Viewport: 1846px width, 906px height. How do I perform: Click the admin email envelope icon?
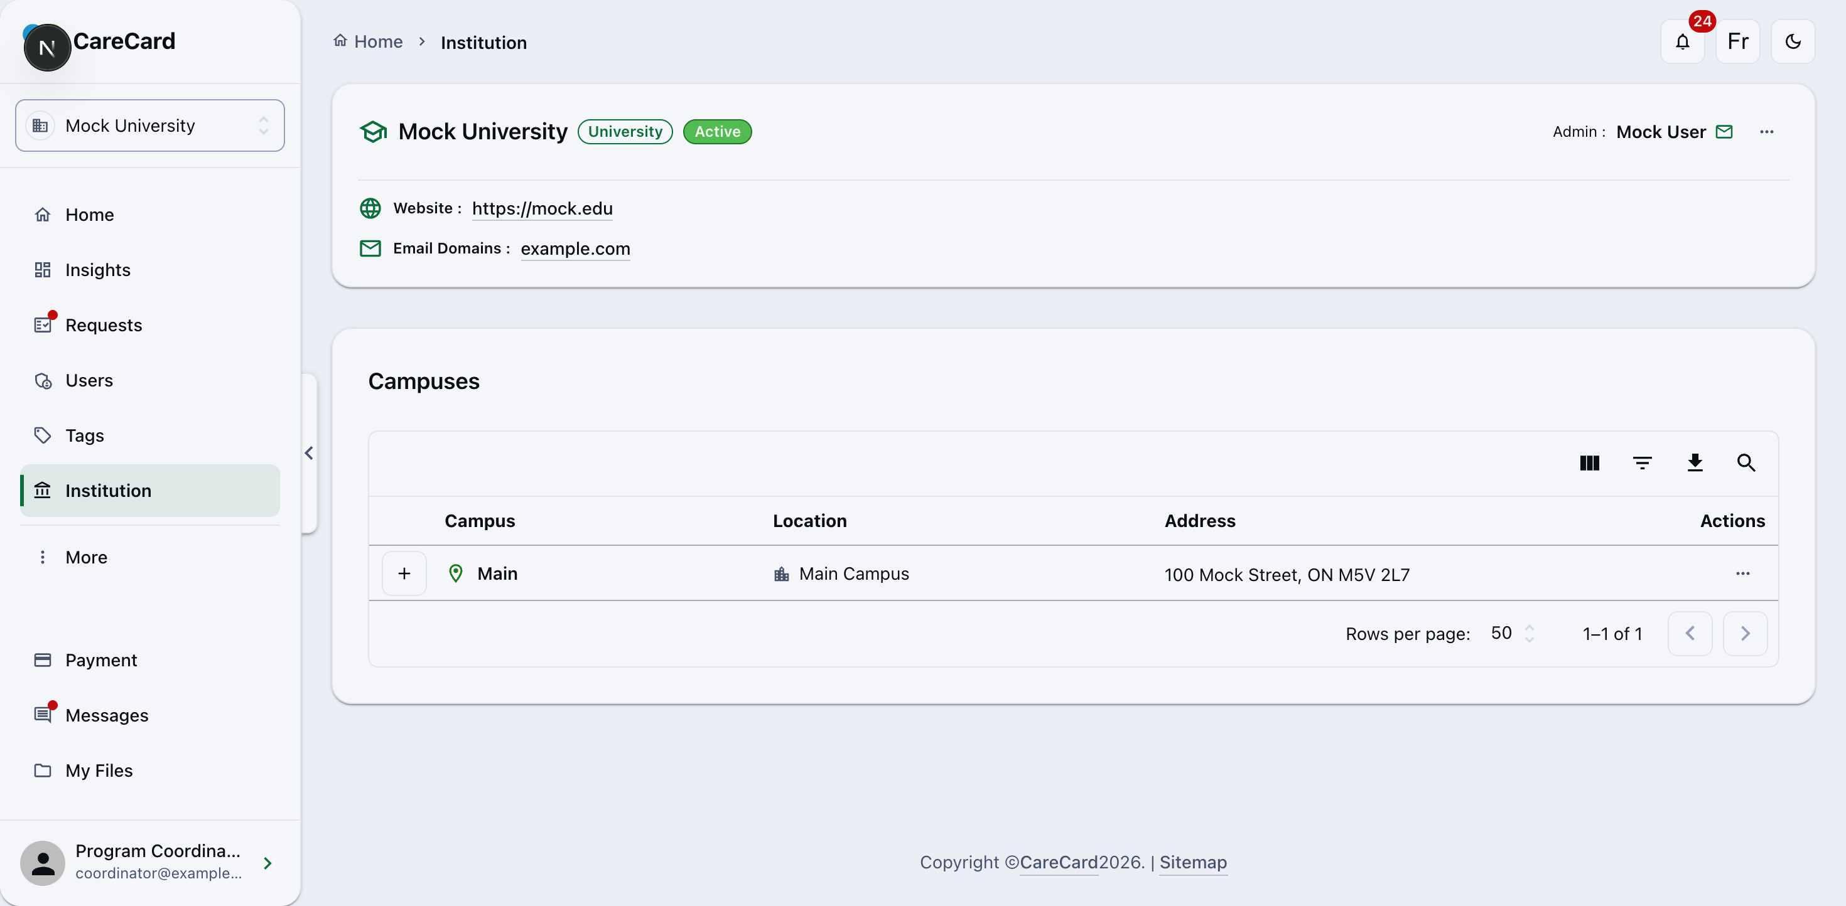1724,132
